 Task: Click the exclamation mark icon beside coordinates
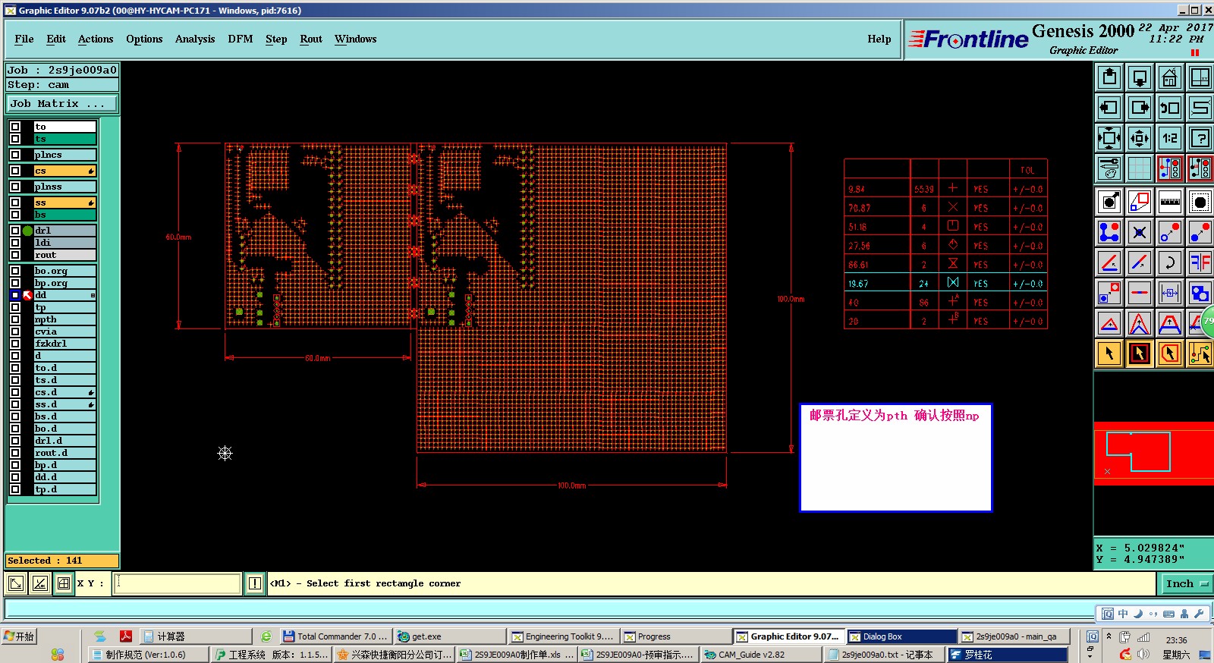255,583
